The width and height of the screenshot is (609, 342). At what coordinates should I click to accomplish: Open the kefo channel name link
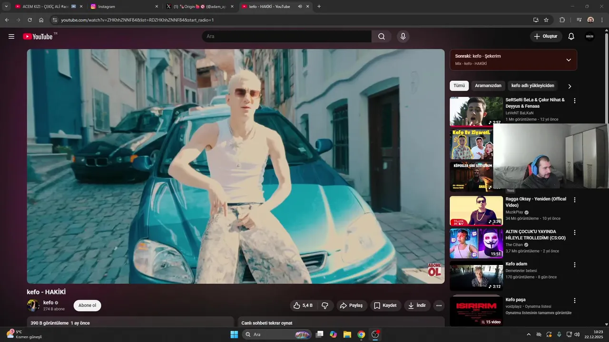pos(48,303)
